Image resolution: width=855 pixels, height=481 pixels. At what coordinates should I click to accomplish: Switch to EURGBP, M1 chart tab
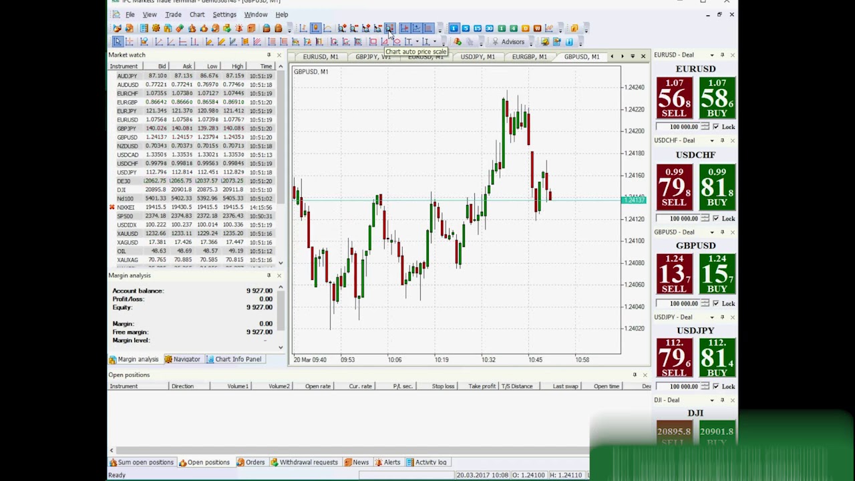(x=529, y=57)
